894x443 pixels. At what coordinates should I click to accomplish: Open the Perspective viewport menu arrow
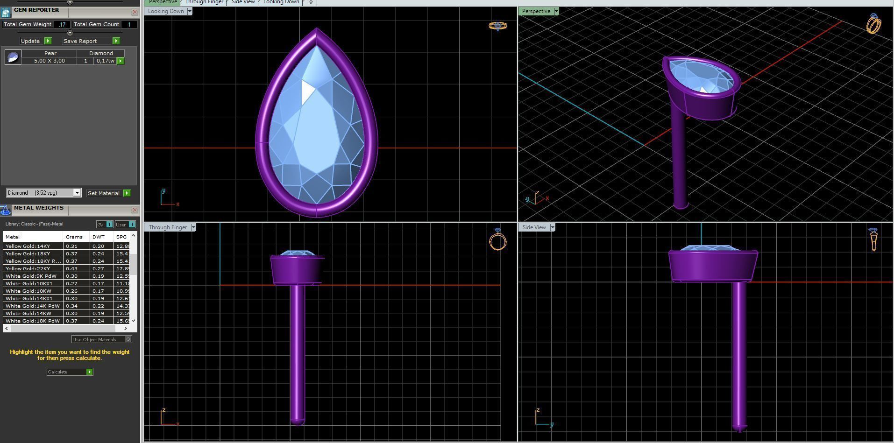(x=556, y=11)
